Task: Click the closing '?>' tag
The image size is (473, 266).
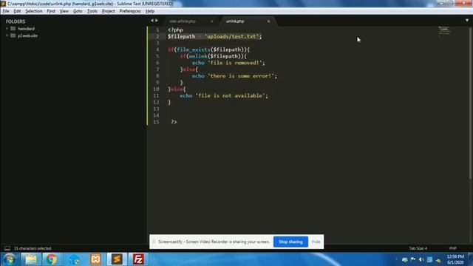Action: pos(174,122)
